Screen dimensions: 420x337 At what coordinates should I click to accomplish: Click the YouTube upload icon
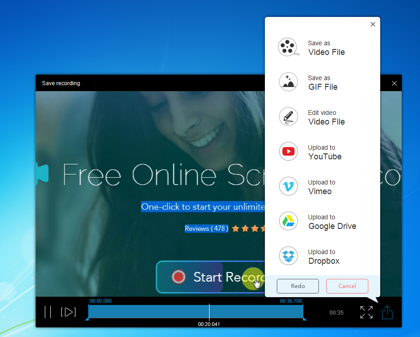click(288, 152)
